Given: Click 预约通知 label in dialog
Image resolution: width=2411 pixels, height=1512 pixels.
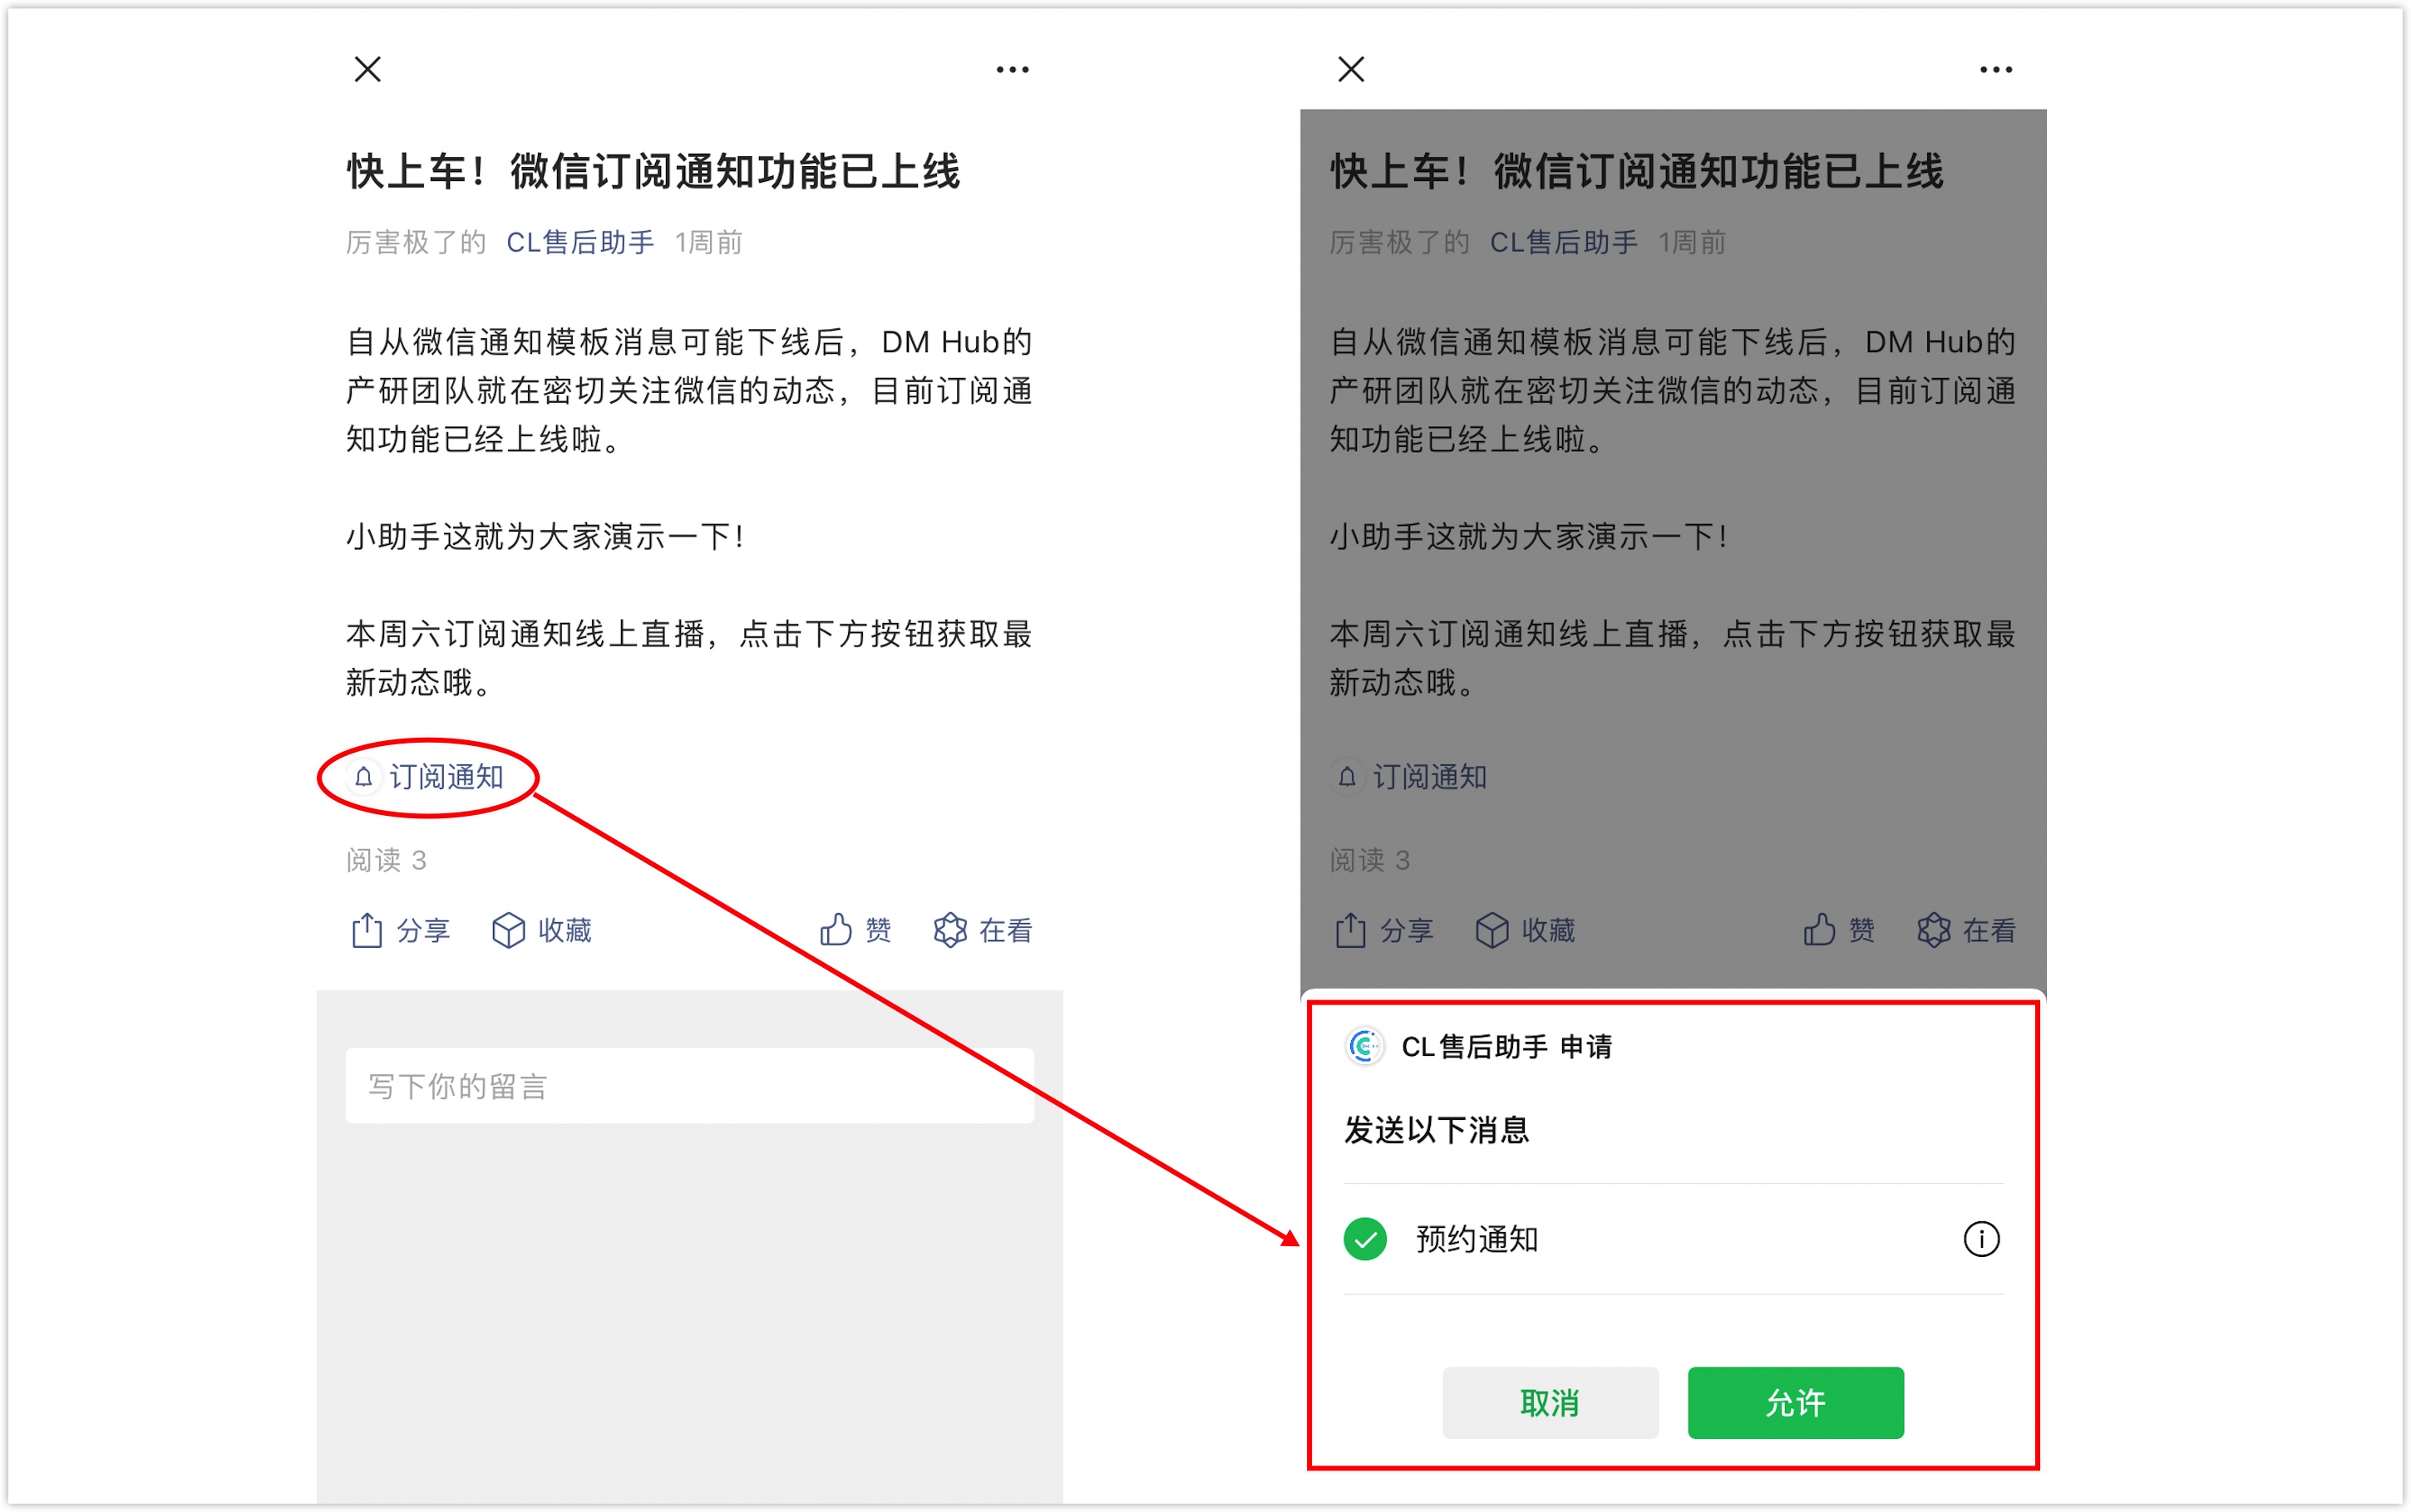Looking at the screenshot, I should 1477,1239.
